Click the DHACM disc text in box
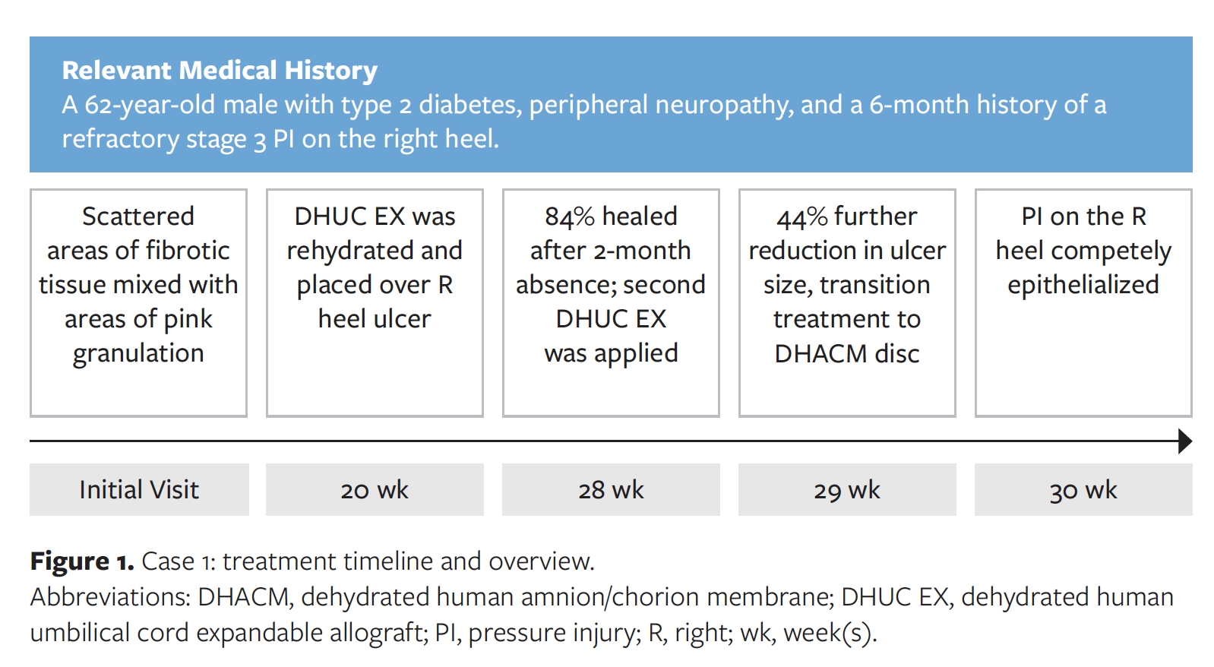 pos(847,354)
